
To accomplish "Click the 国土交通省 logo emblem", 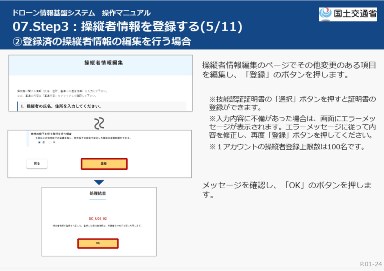I will coord(325,13).
